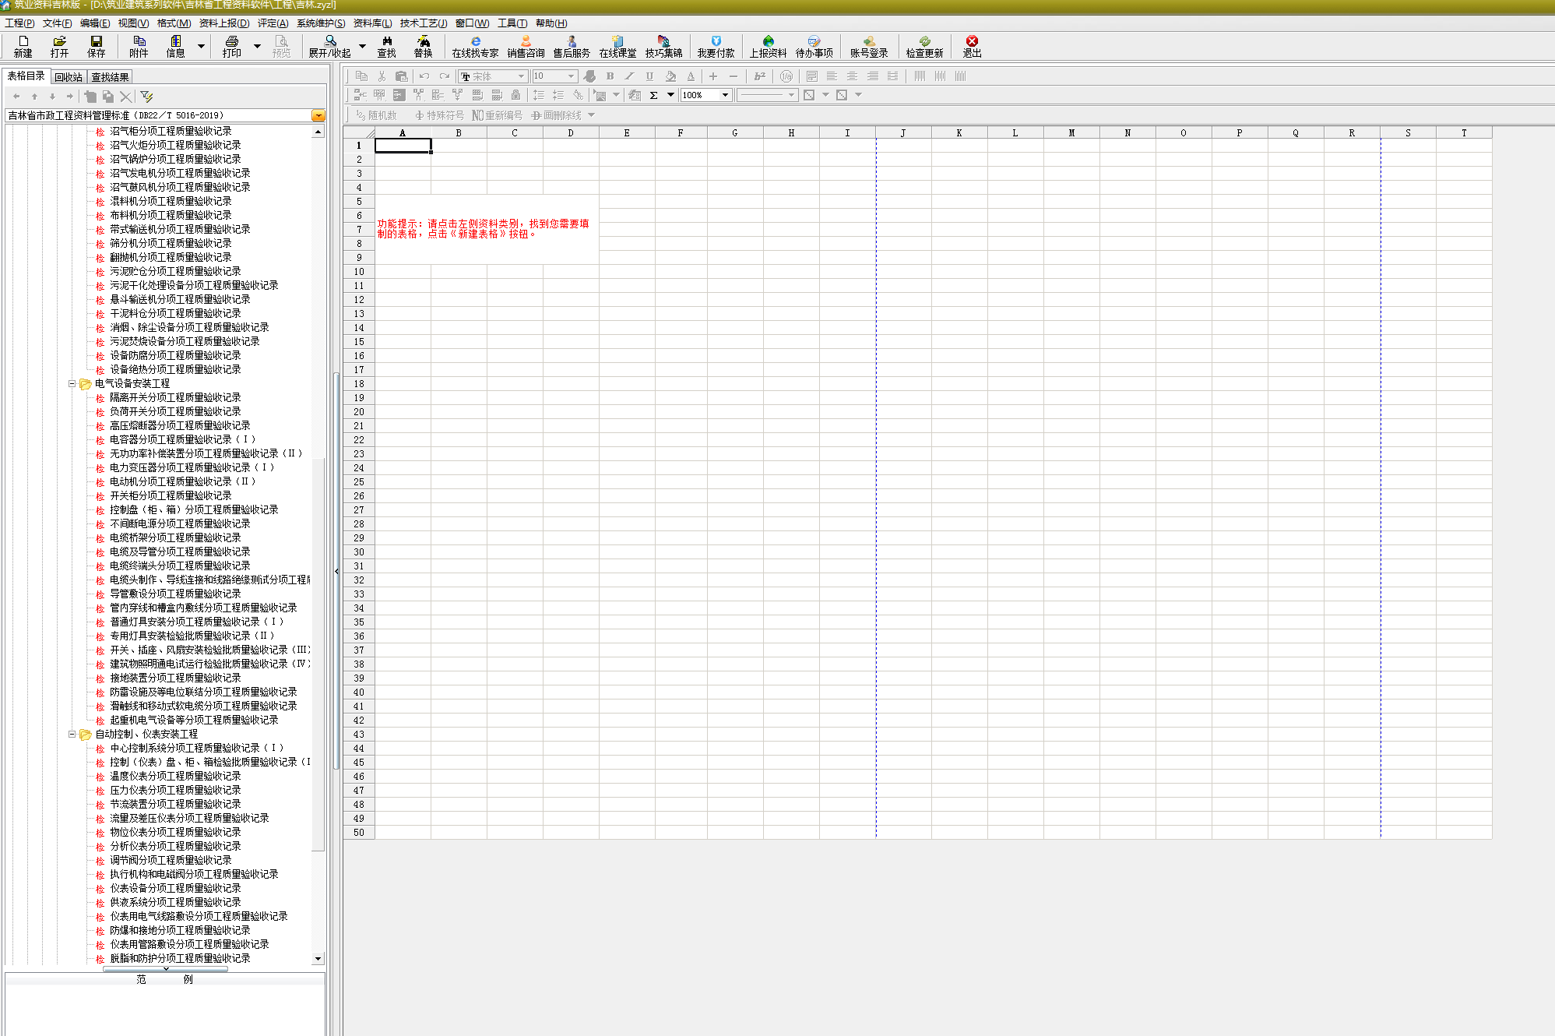The width and height of the screenshot is (1555, 1036).
Task: Click row header 25
Action: click(x=359, y=482)
